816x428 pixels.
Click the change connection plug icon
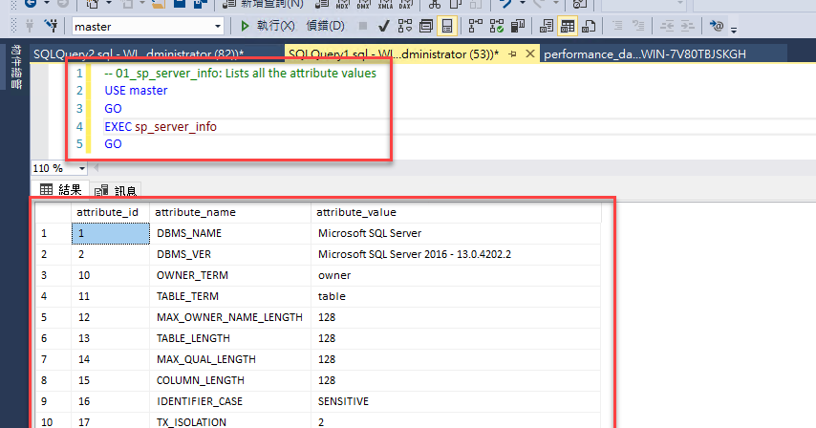tap(51, 25)
